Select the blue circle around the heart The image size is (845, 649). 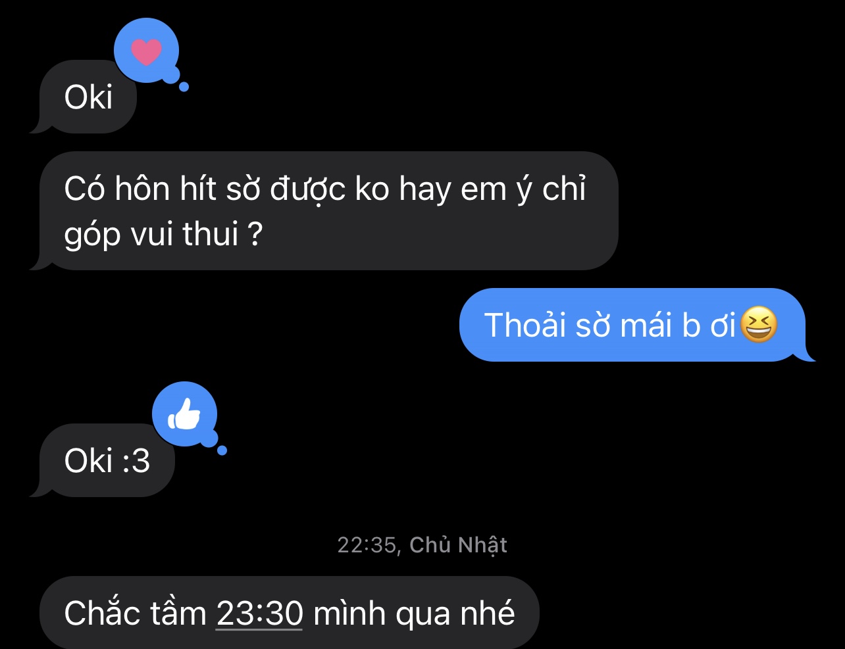pyautogui.click(x=146, y=51)
